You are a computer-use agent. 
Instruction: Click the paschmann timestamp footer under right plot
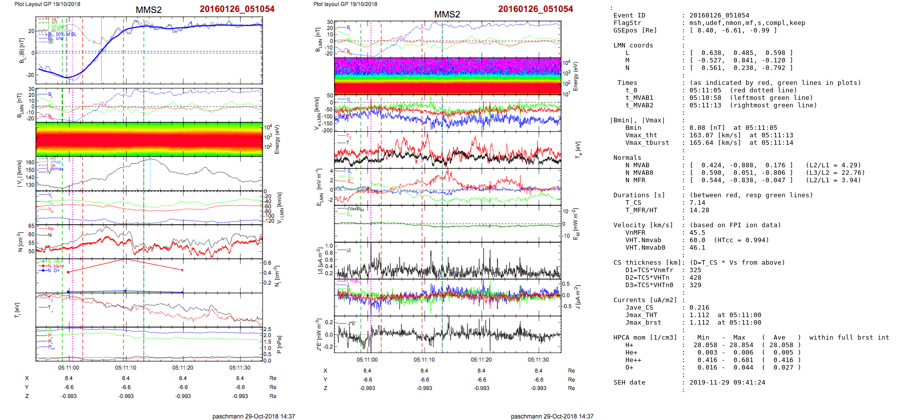pos(552,416)
